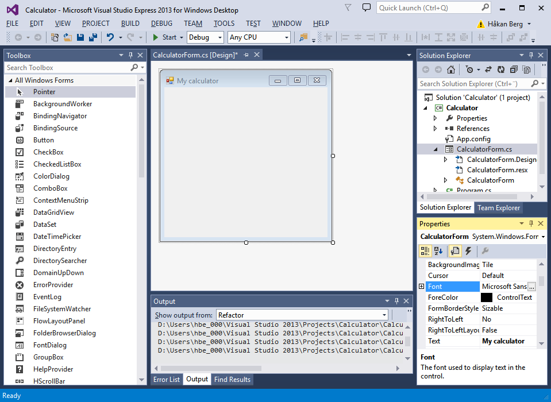This screenshot has width=551, height=402.
Task: Expand the References node
Action: coord(435,129)
